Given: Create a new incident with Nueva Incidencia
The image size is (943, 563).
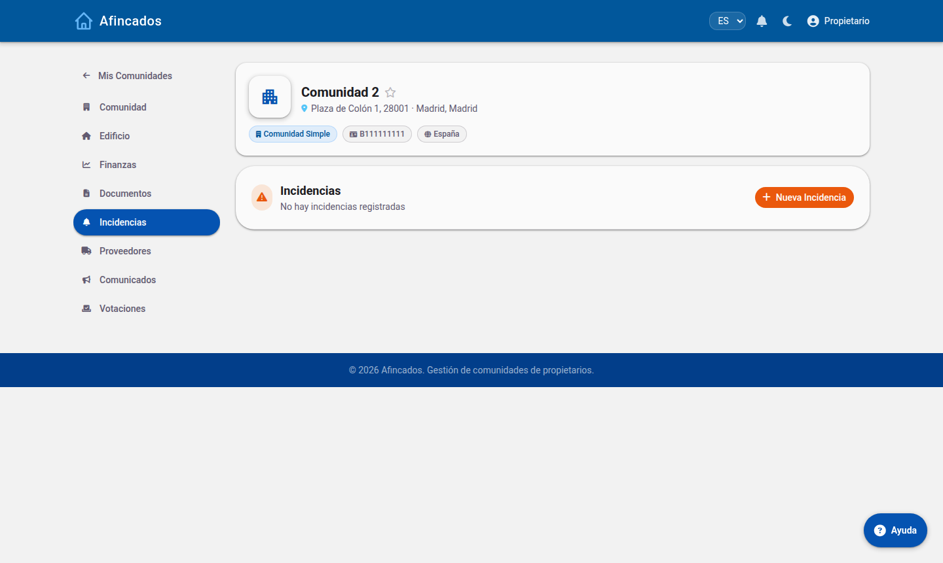Looking at the screenshot, I should point(804,197).
